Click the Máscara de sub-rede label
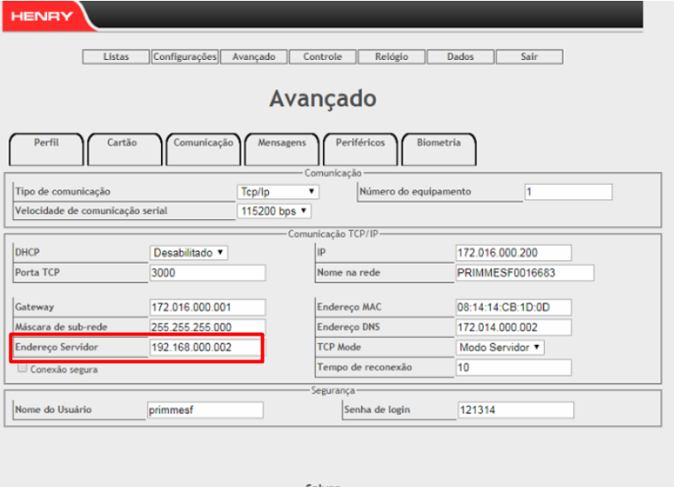This screenshot has width=674, height=487. [x=61, y=327]
